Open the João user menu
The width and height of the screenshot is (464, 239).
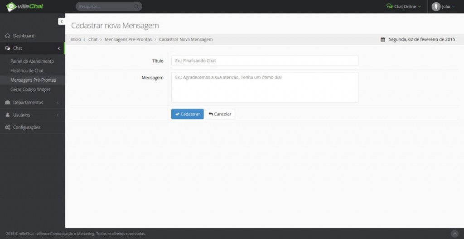coord(443,6)
